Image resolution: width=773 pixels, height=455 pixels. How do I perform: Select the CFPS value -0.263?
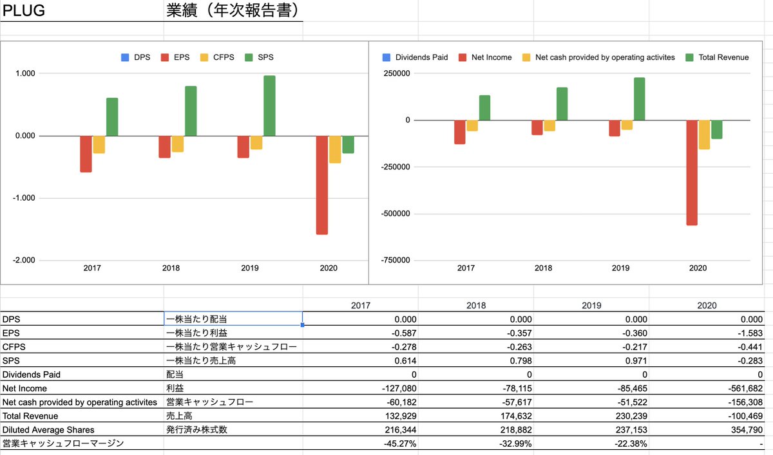tap(476, 347)
